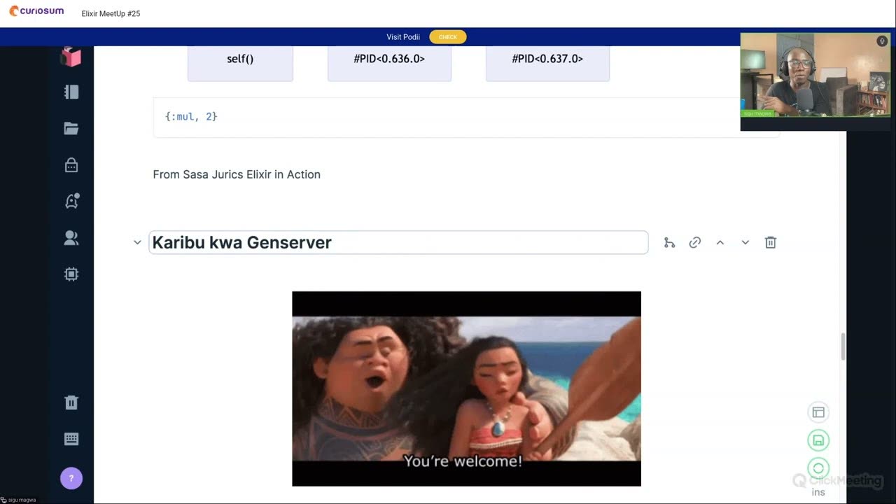Viewport: 896px width, 504px height.
Task: Click the You're welcome Moana GIF
Action: (x=466, y=388)
